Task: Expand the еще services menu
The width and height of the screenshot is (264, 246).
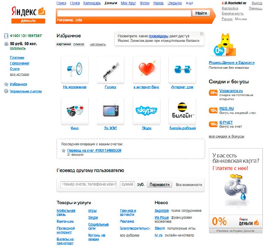Action: point(189,3)
